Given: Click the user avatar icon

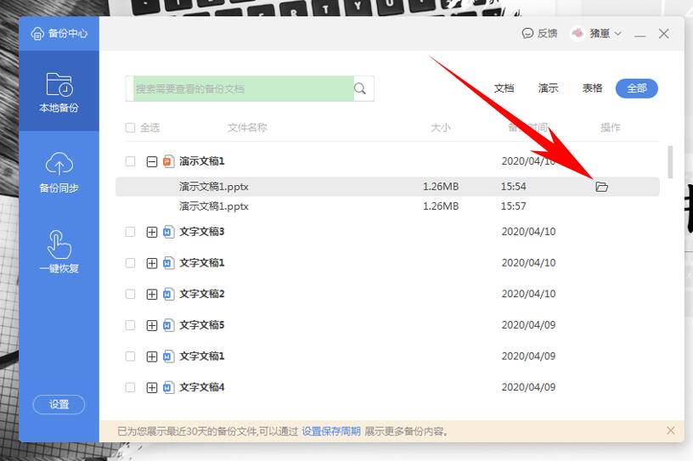Looking at the screenshot, I should point(577,33).
